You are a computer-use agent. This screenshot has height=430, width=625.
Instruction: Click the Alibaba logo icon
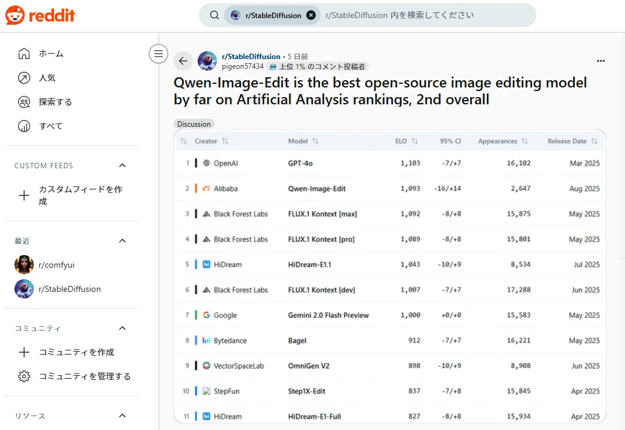tap(207, 188)
